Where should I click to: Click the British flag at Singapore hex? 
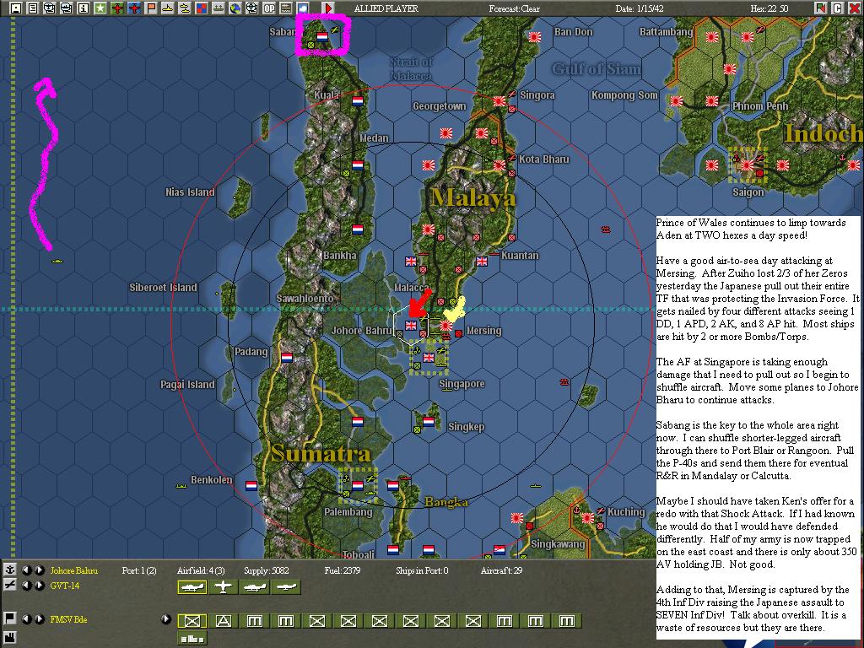(x=428, y=358)
